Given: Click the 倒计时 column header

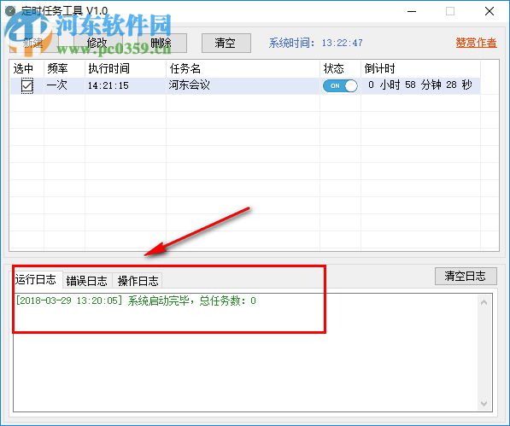Looking at the screenshot, I should coord(420,68).
